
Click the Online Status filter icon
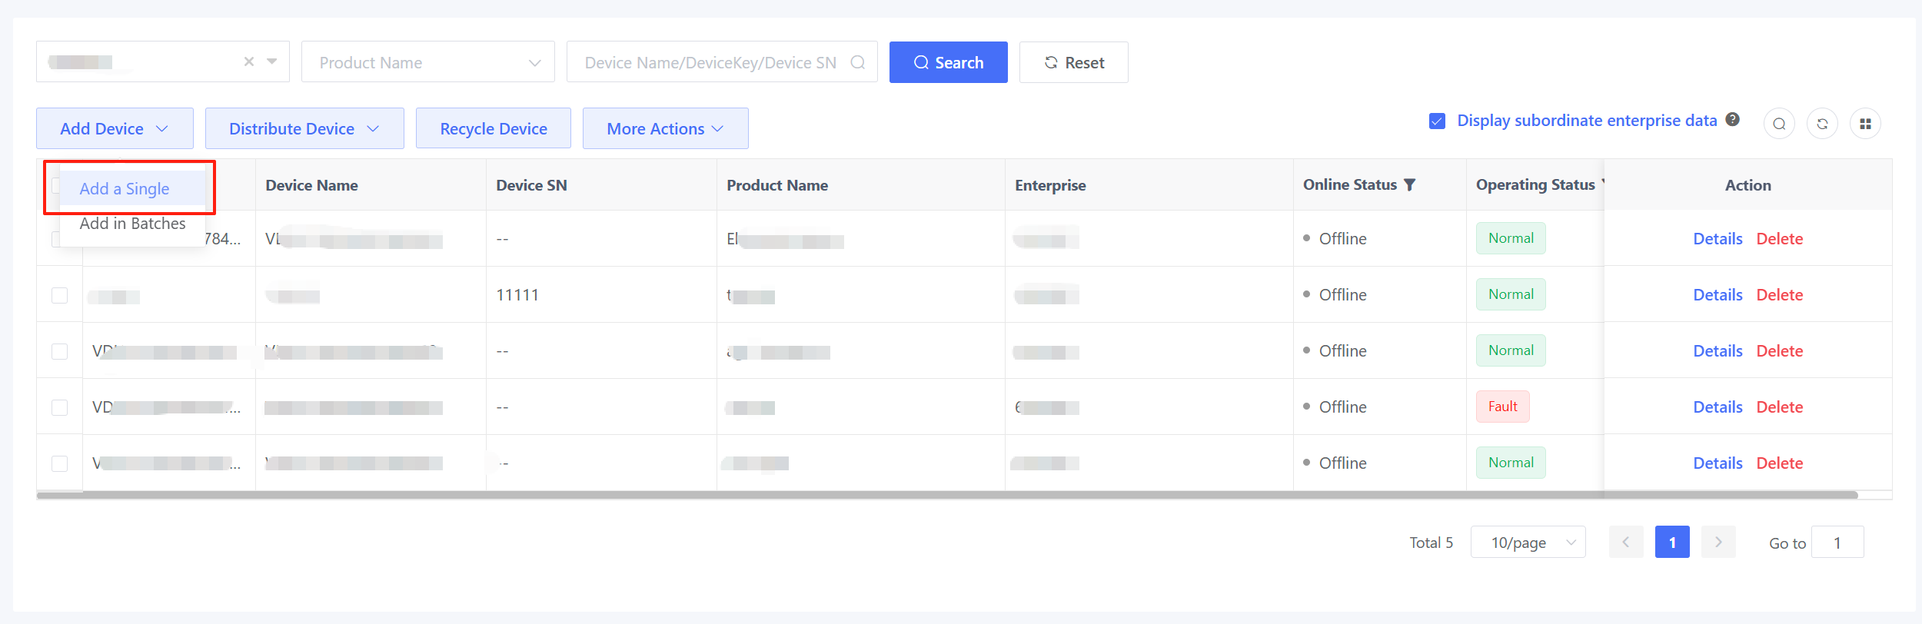coord(1409,185)
